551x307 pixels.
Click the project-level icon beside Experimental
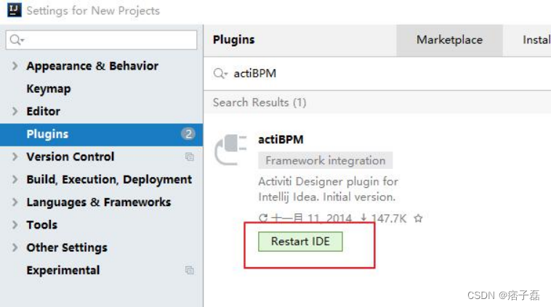pos(190,270)
